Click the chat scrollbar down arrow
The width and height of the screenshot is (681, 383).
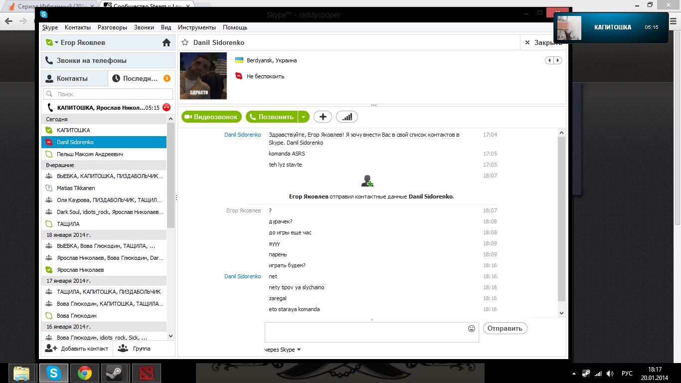(x=562, y=313)
